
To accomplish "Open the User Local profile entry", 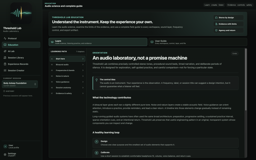I will coord(21,146).
